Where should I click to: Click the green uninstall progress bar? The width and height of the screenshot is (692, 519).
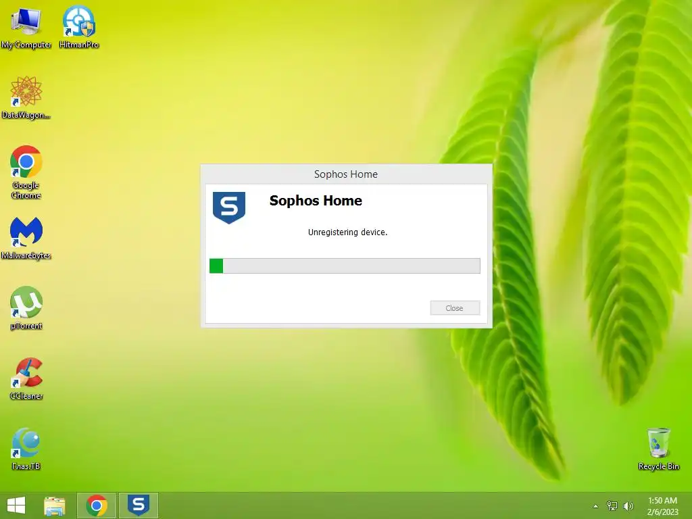(345, 266)
